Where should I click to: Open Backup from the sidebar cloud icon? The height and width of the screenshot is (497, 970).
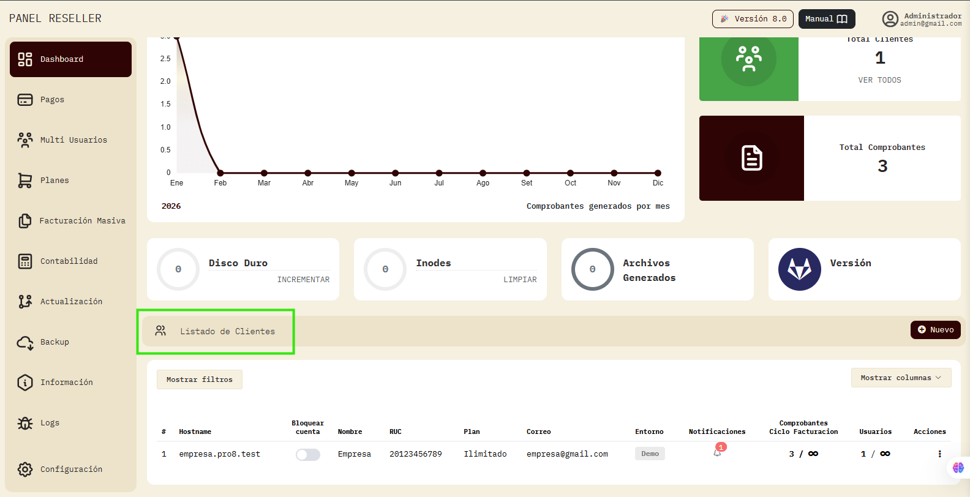(25, 342)
